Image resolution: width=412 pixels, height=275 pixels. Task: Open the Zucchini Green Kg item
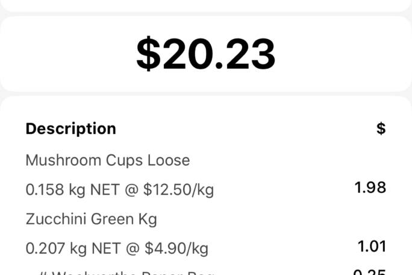tap(91, 219)
